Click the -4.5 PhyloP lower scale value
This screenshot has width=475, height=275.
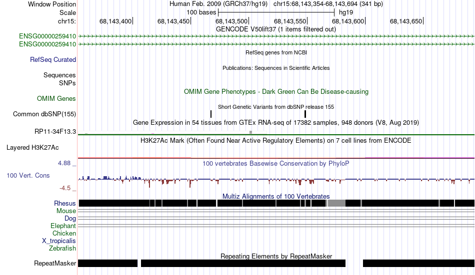[x=65, y=188]
